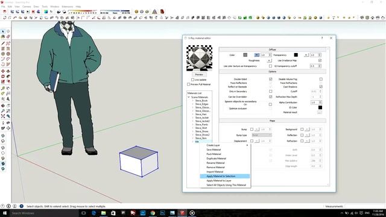Activate the Orbit camera tool
The width and height of the screenshot is (386, 217).
[3, 105]
